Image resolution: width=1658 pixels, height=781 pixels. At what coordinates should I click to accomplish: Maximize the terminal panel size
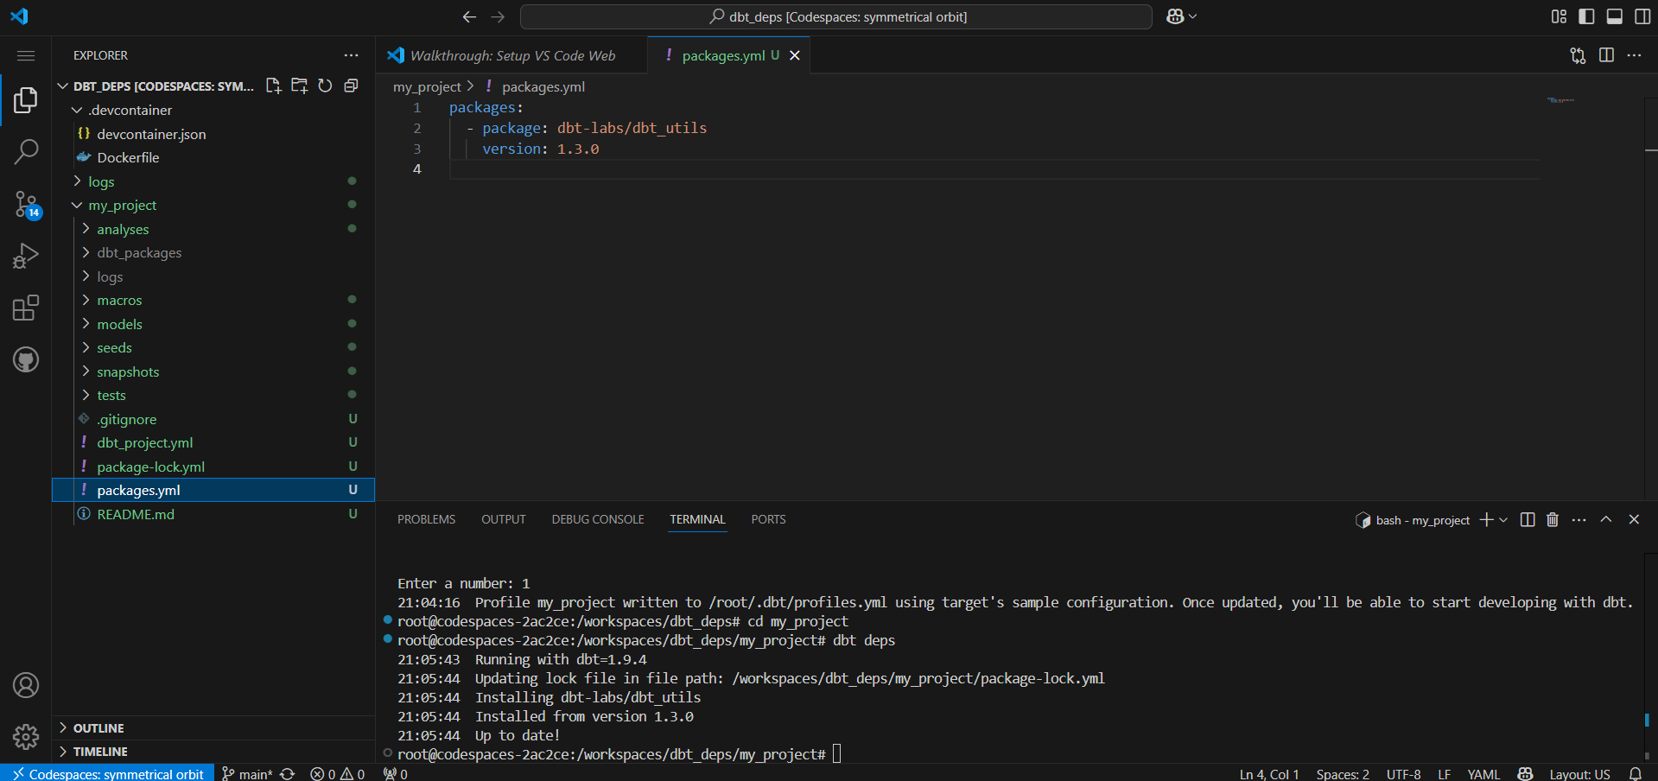point(1606,519)
